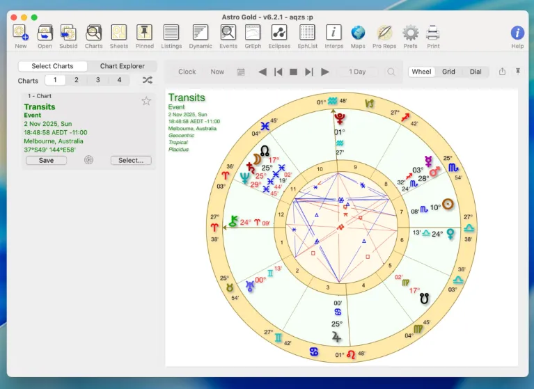Open the Eclipses toolbar icon
The height and width of the screenshot is (389, 534).
click(x=279, y=33)
